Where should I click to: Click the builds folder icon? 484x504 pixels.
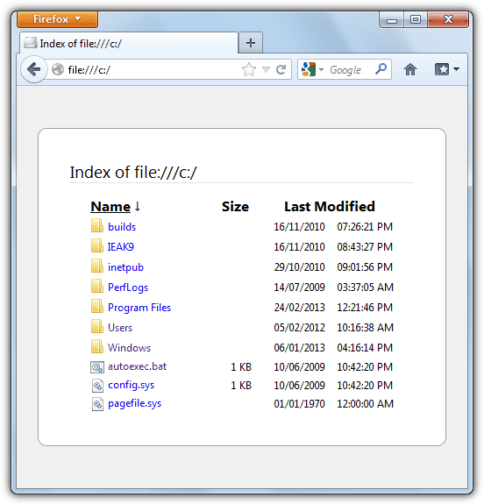coord(97,225)
